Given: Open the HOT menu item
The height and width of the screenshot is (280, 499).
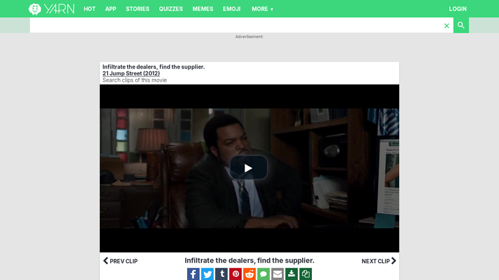Looking at the screenshot, I should [89, 9].
